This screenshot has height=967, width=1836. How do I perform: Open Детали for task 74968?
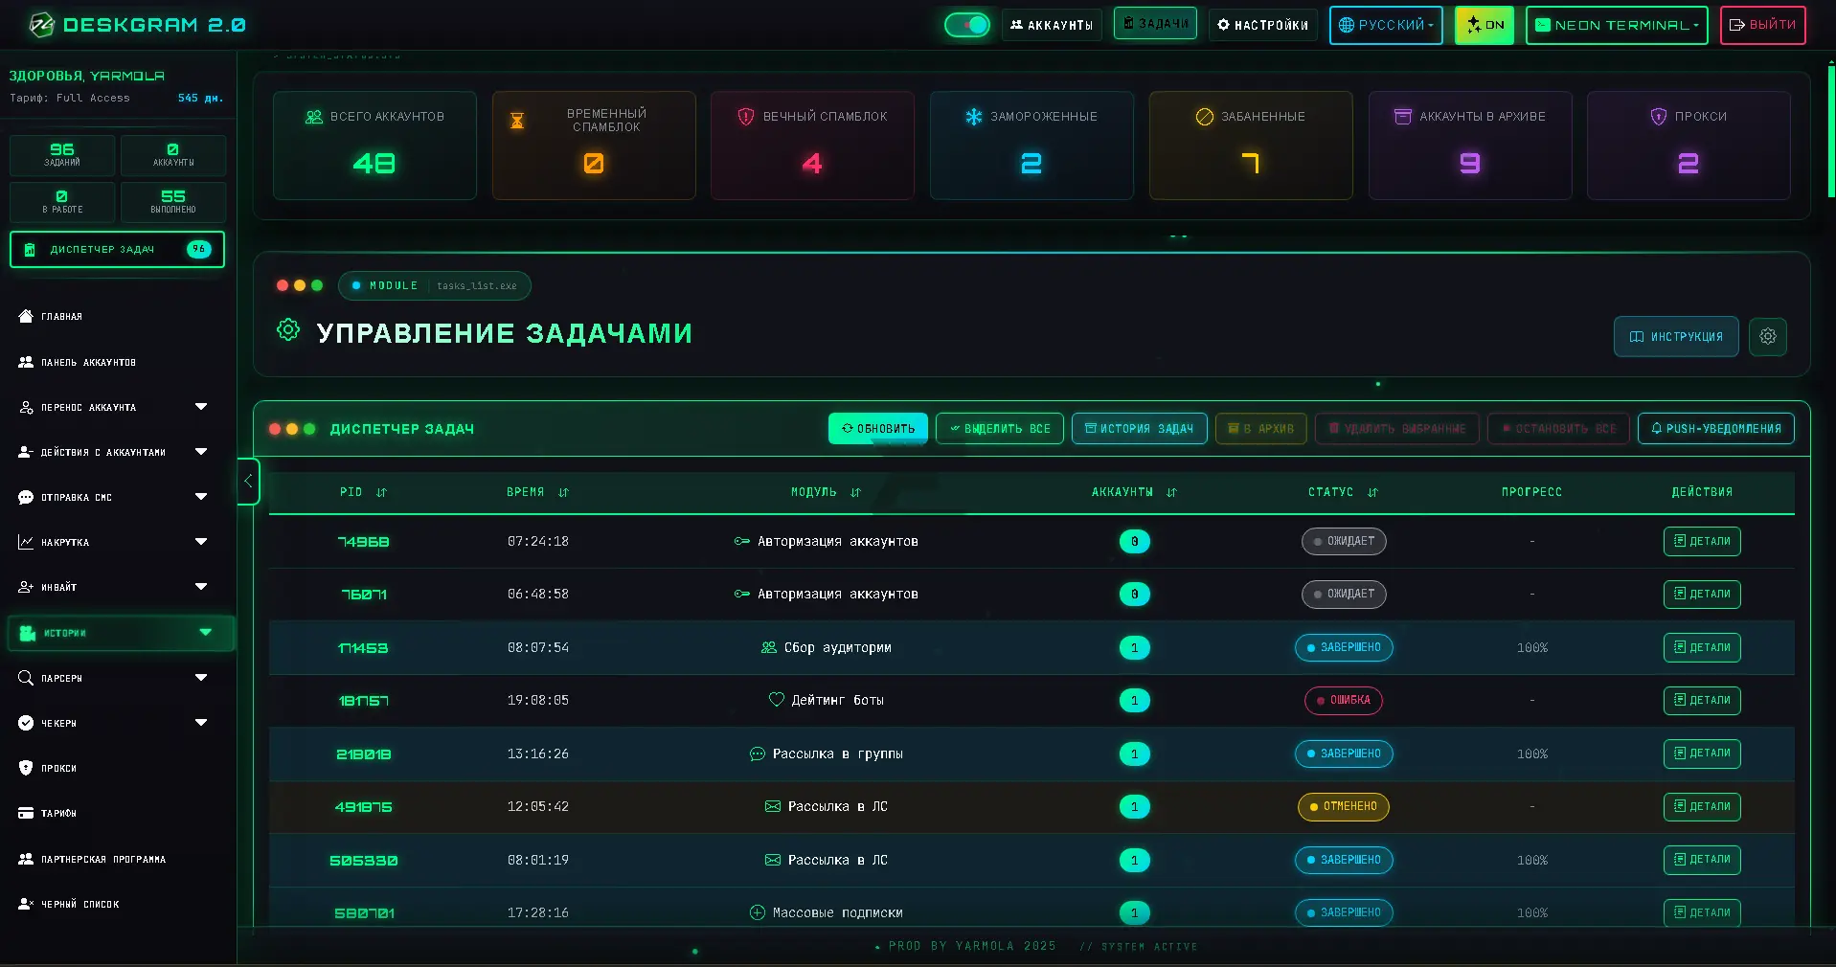pos(1702,541)
